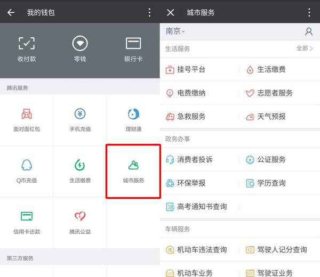320x277 pixels.
Task: Open 城市服务 three-dot overflow menu
Action: click(x=309, y=12)
